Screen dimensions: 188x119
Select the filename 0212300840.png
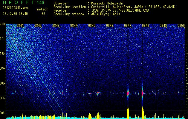(x=15, y=8)
